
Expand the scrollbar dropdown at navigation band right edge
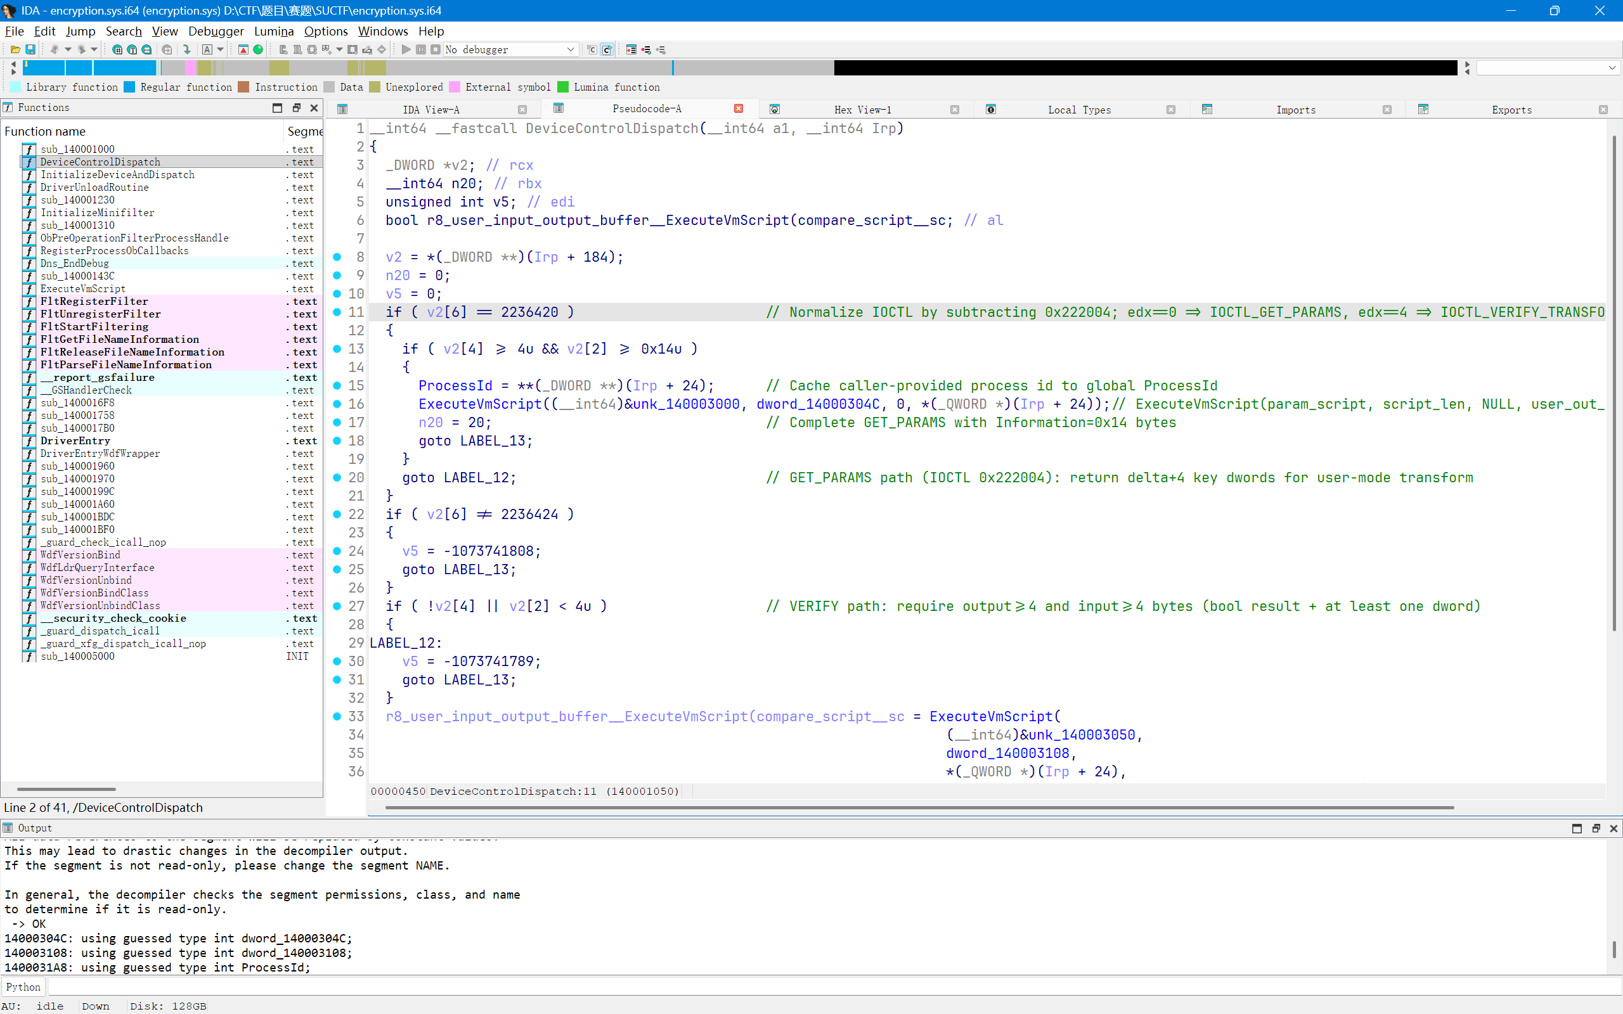coord(1612,68)
